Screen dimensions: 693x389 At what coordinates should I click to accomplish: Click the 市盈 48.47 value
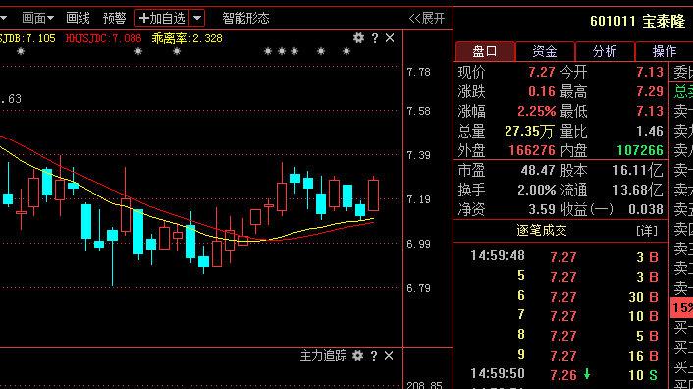[x=538, y=170]
